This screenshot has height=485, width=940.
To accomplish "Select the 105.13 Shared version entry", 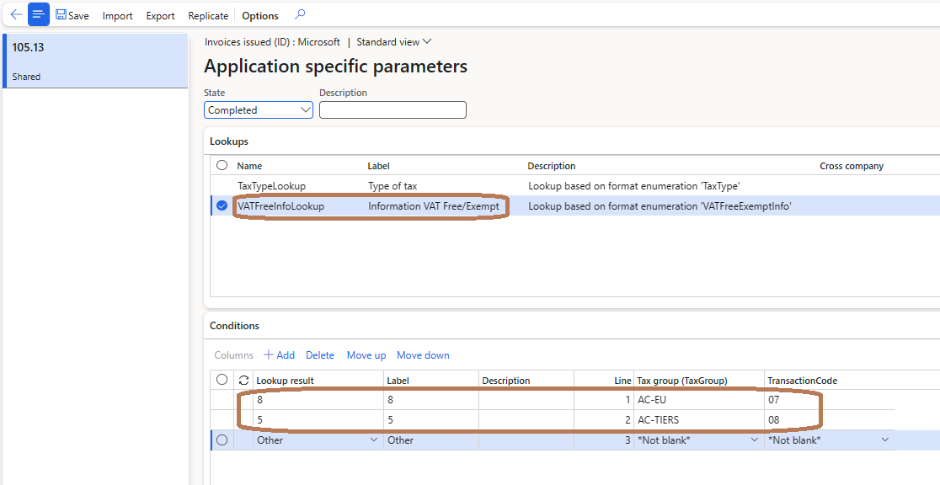I will pyautogui.click(x=95, y=60).
